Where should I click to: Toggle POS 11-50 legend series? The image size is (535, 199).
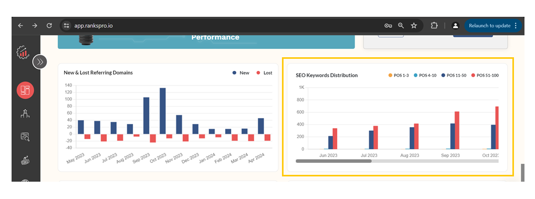pyautogui.click(x=454, y=75)
